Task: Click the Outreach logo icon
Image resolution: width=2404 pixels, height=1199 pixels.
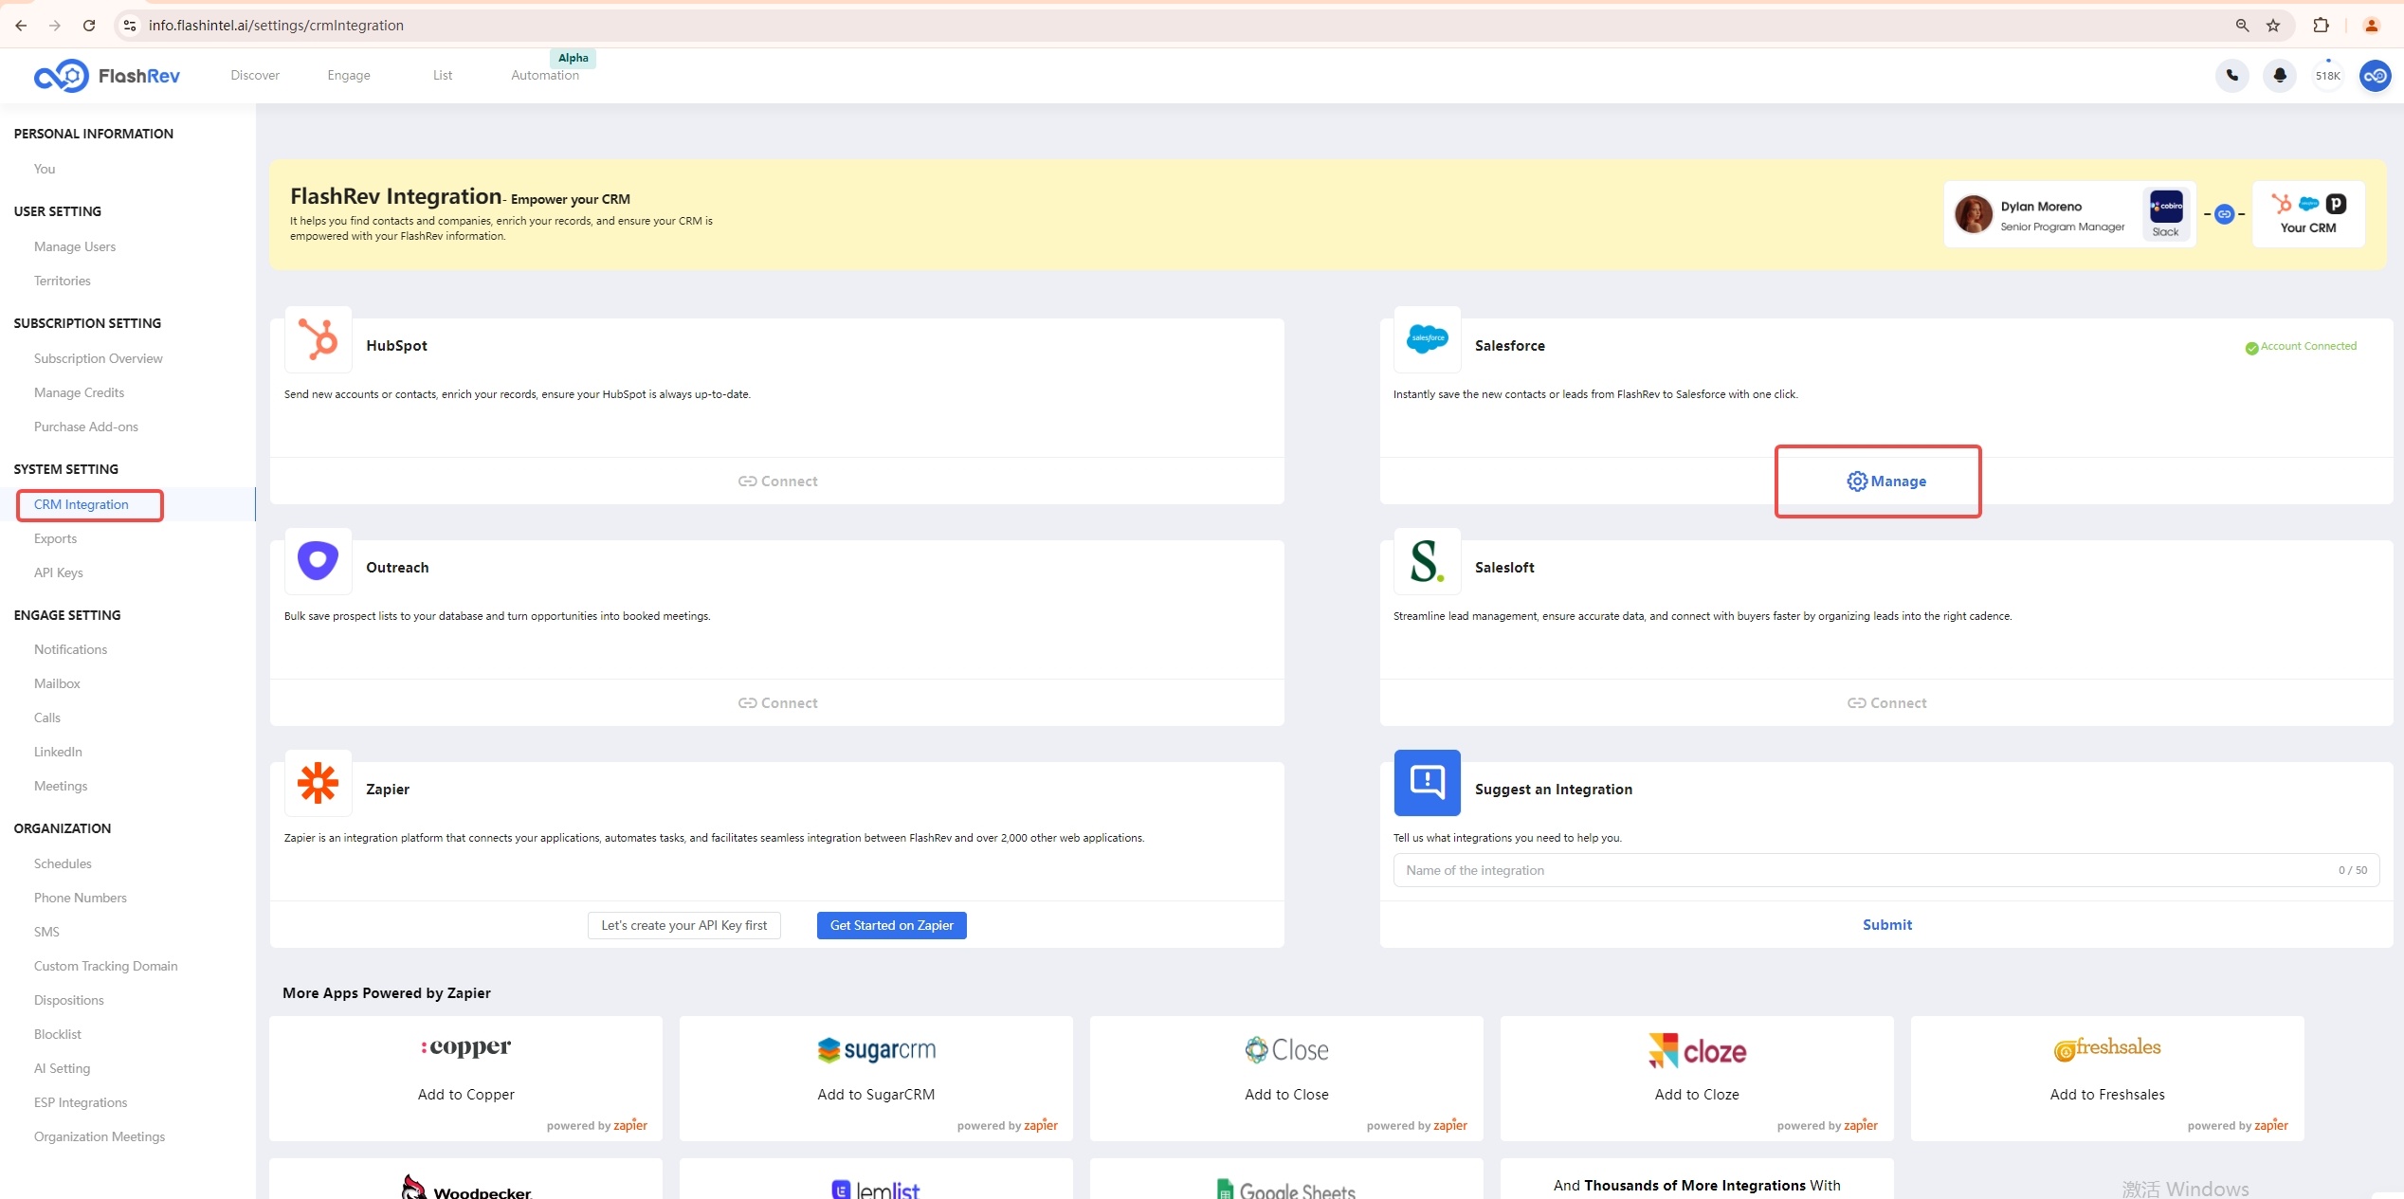Action: click(x=318, y=561)
